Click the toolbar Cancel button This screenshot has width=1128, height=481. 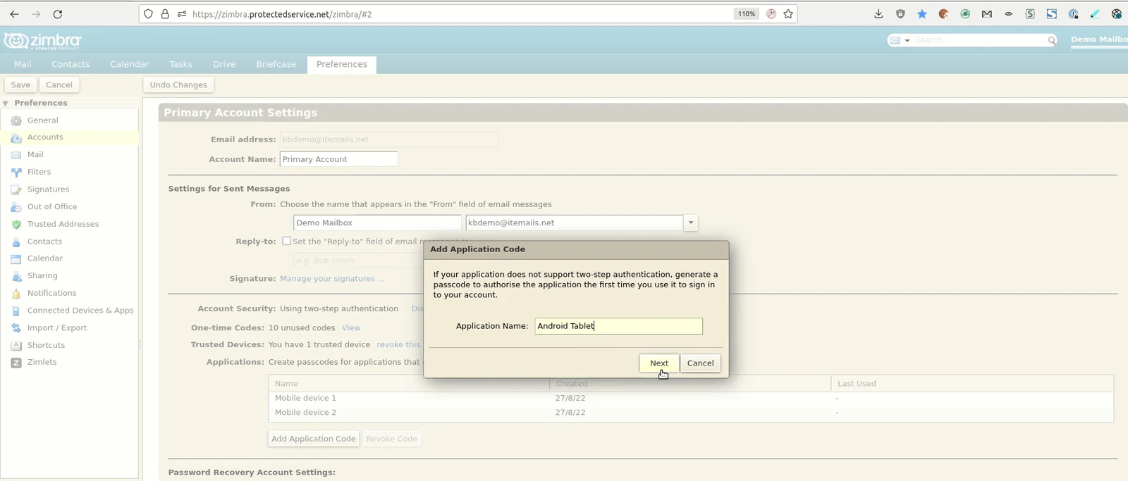pyautogui.click(x=59, y=85)
